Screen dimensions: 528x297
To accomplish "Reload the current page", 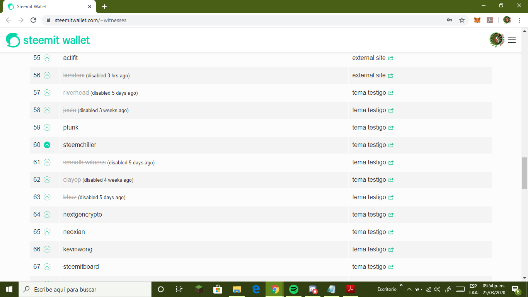I will [33, 20].
